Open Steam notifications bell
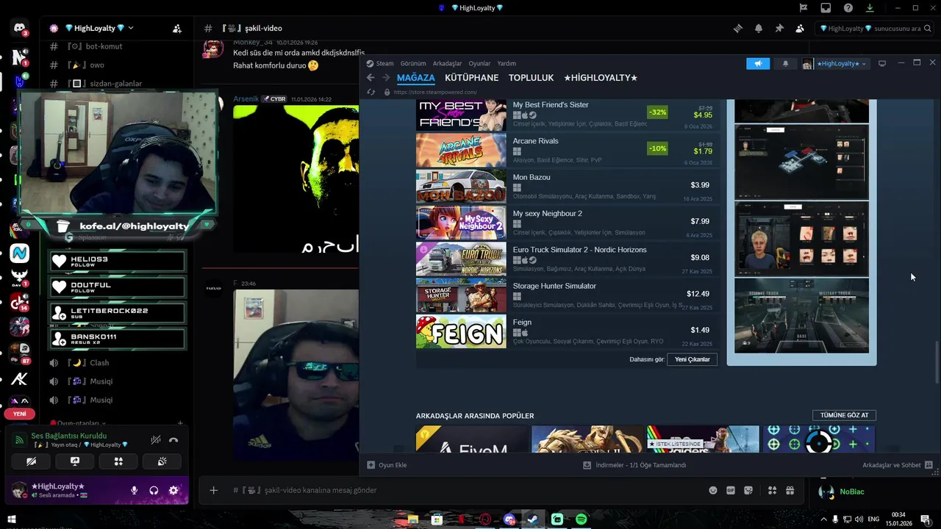Screen dimensions: 941x529 (x=785, y=64)
